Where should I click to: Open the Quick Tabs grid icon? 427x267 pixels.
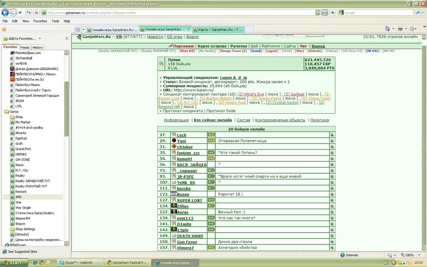click(x=78, y=29)
